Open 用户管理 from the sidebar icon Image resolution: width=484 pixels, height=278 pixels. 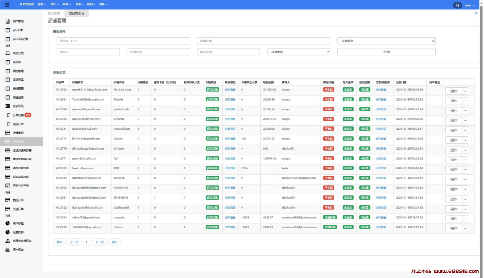click(8, 21)
